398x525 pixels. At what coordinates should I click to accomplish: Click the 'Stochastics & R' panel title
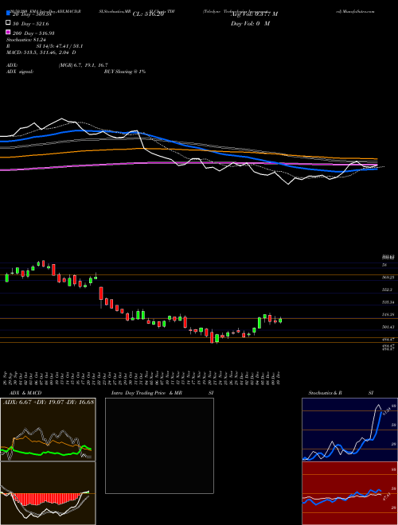click(x=326, y=393)
